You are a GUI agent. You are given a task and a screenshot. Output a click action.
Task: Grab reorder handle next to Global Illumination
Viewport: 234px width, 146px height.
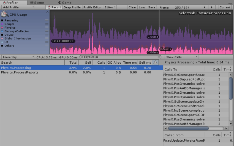pos(47,38)
